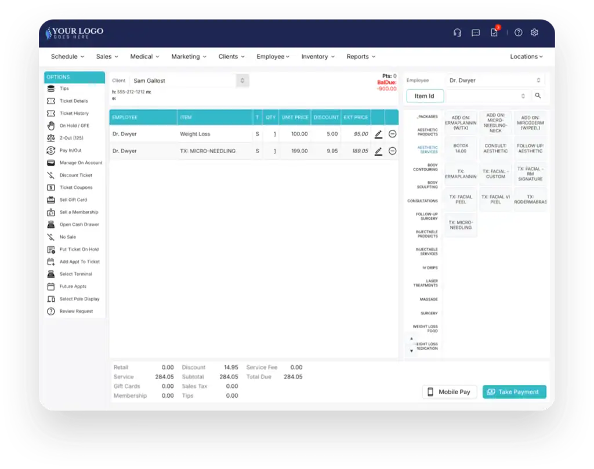Open the Reports menu
Viewport: 594px width, 469px height.
tap(361, 57)
